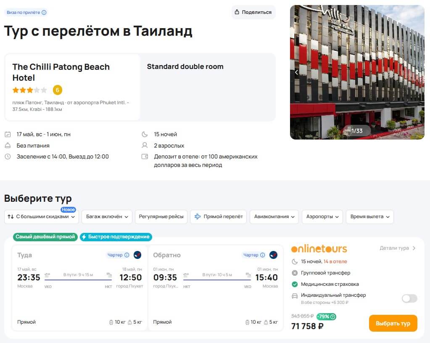430x343 pixels.
Task: Click the Быстрое подтверждение badge
Action: click(x=116, y=237)
